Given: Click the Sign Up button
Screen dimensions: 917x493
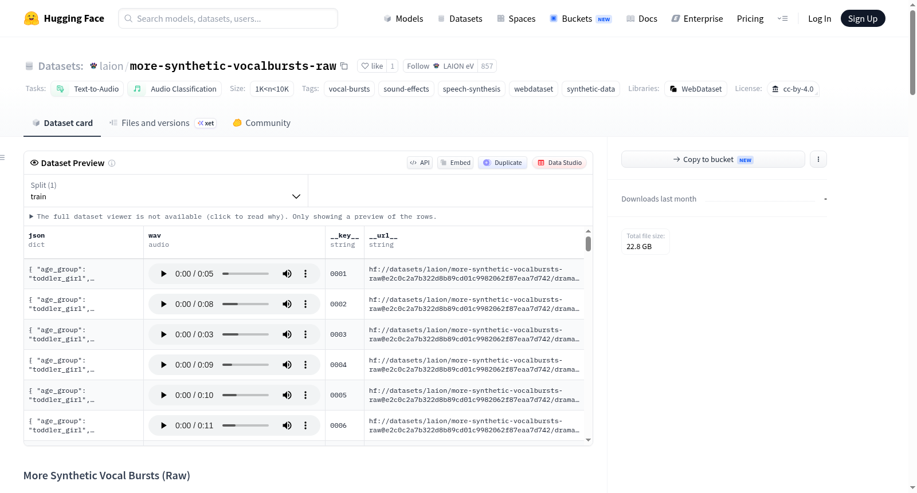Looking at the screenshot, I should [863, 18].
